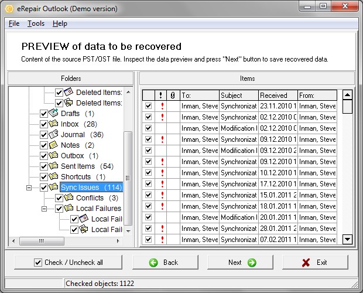Click the Local Failures parent folder icon

point(69,208)
